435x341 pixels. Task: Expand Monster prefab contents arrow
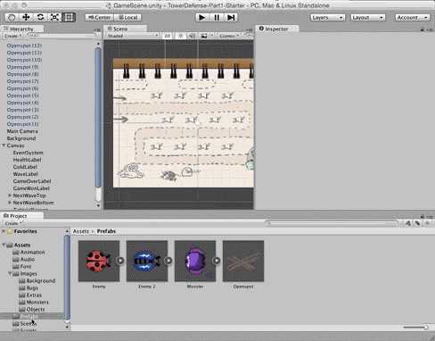coord(217,261)
